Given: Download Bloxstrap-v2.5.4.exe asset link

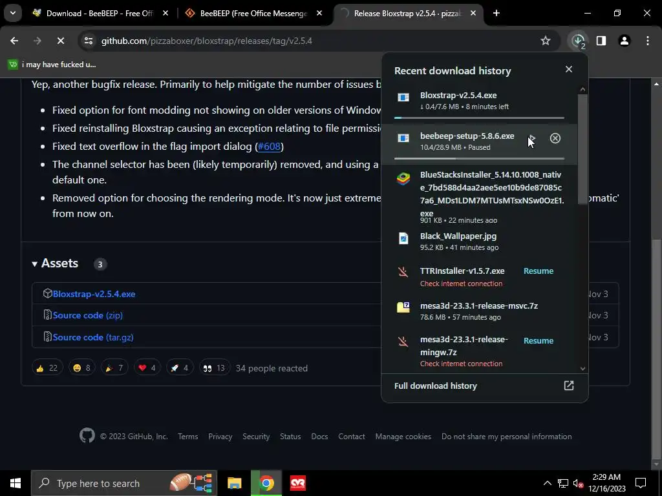Looking at the screenshot, I should (94, 294).
